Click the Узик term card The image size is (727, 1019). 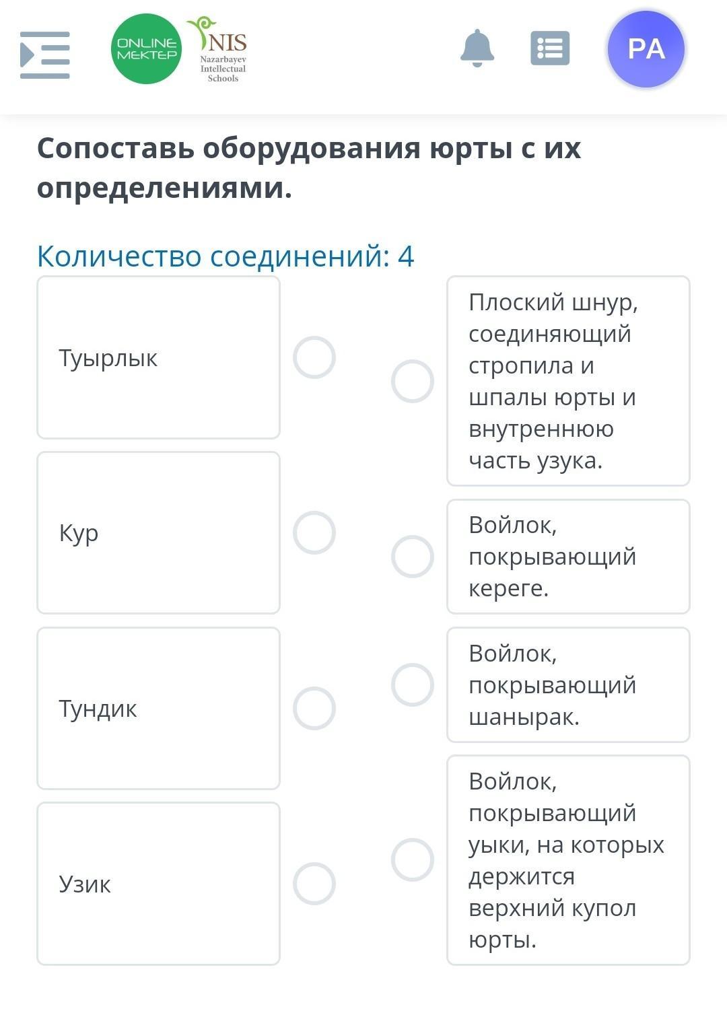(158, 883)
